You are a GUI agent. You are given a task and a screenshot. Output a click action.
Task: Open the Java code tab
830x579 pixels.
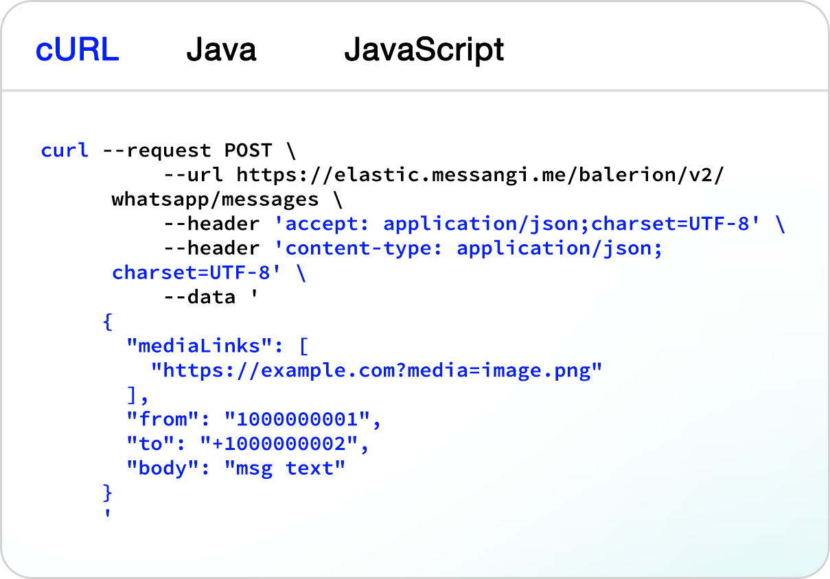[221, 50]
